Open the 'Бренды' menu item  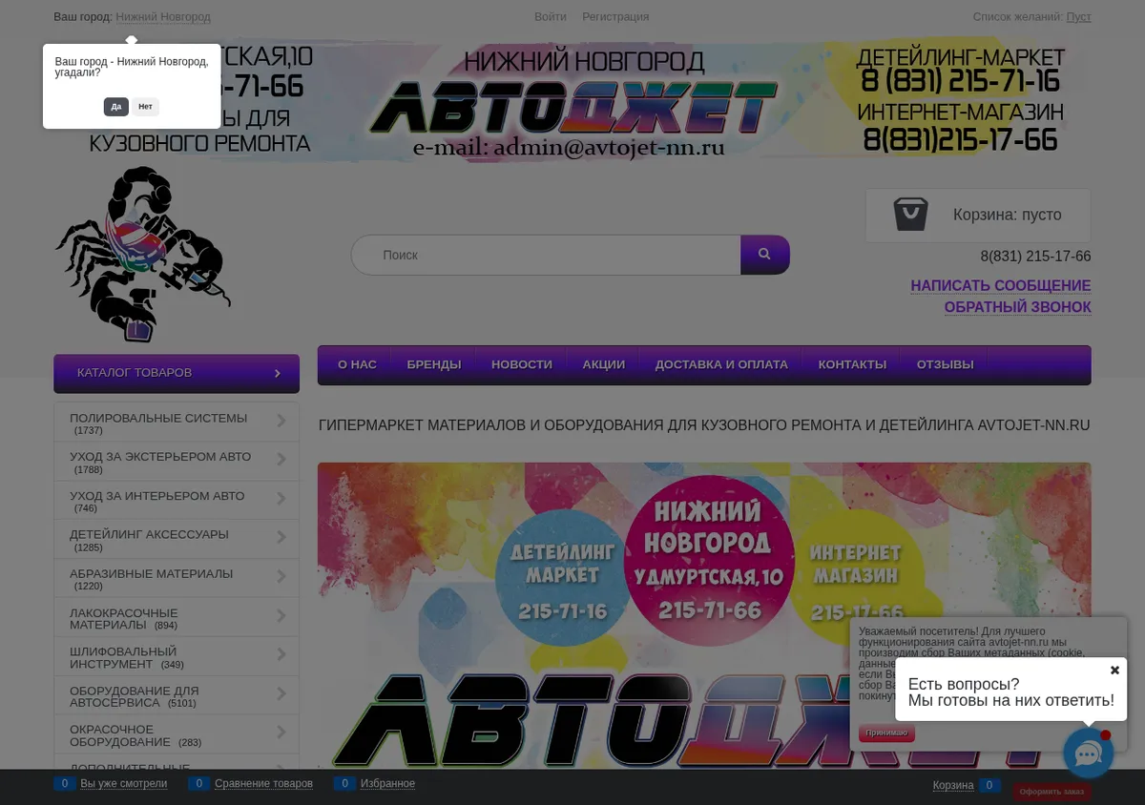click(x=434, y=364)
